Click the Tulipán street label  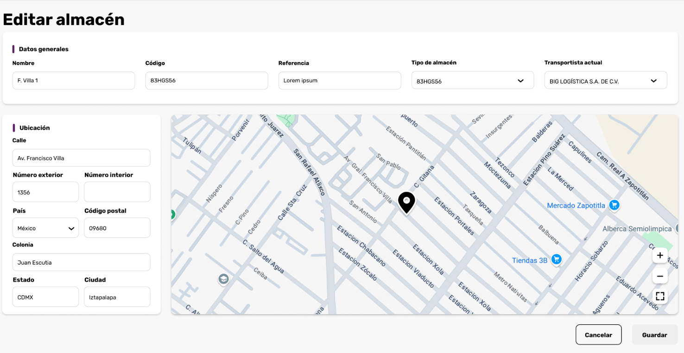tap(192, 145)
